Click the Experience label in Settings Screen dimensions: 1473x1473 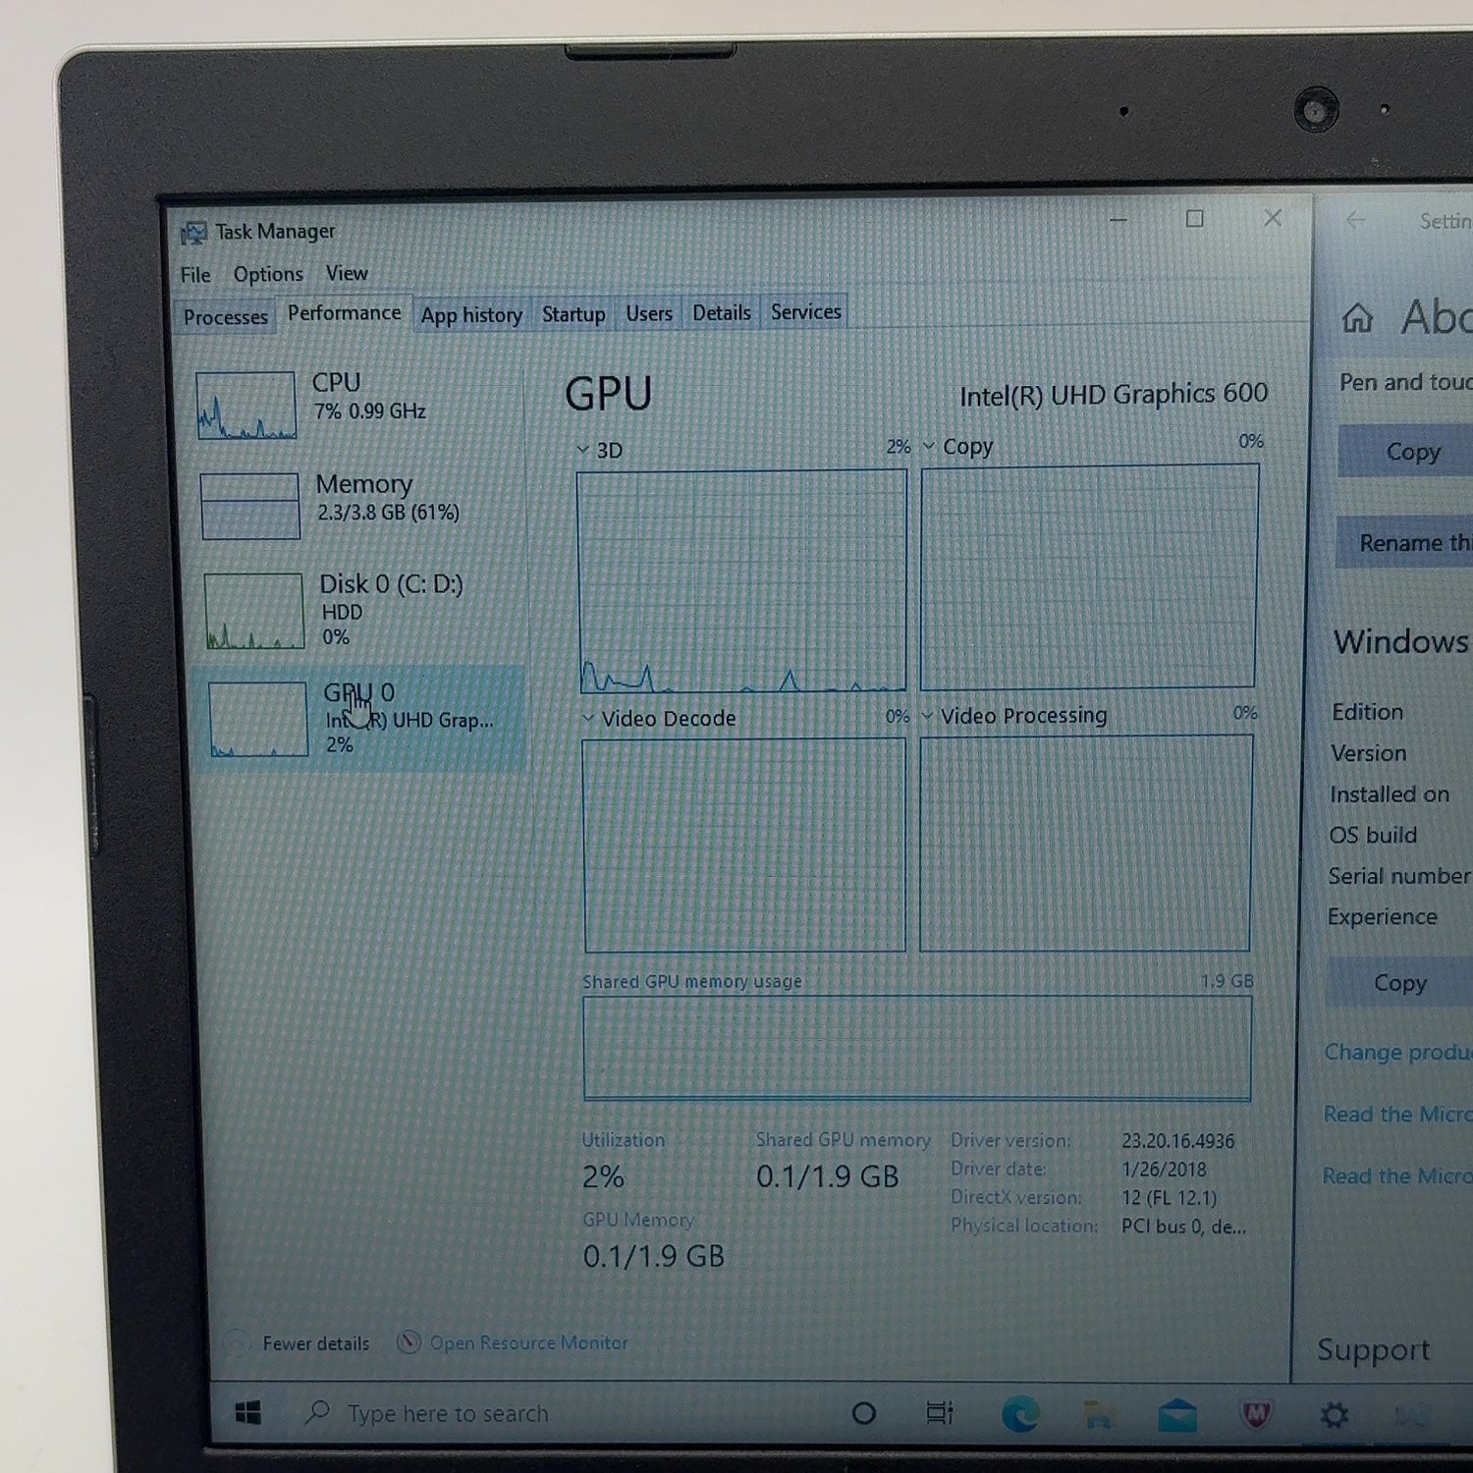[1382, 916]
